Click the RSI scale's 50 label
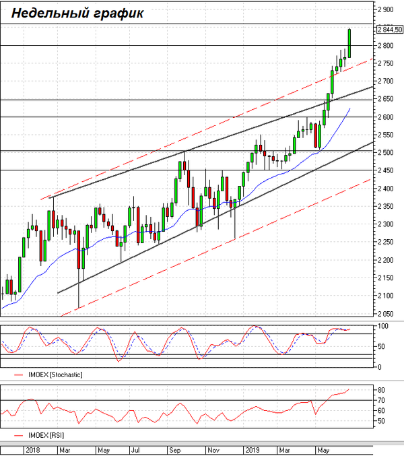The width and height of the screenshot is (404, 456). click(381, 421)
